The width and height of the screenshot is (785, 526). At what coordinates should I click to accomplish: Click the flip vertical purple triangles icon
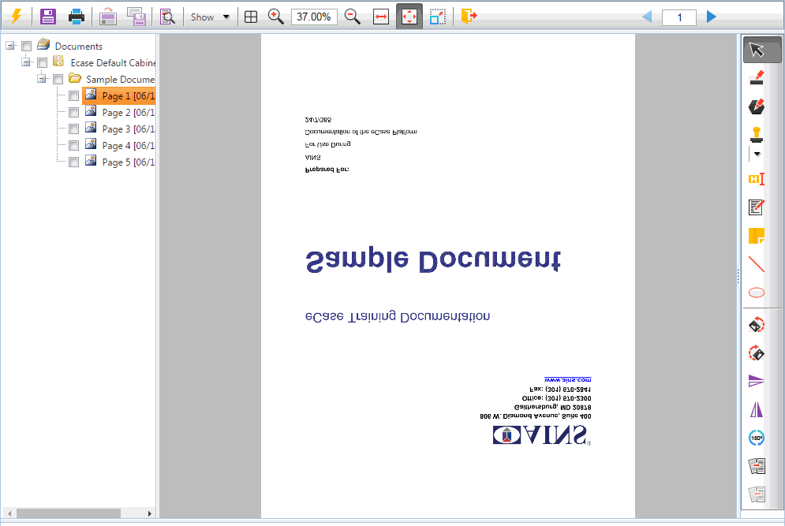[x=757, y=381]
